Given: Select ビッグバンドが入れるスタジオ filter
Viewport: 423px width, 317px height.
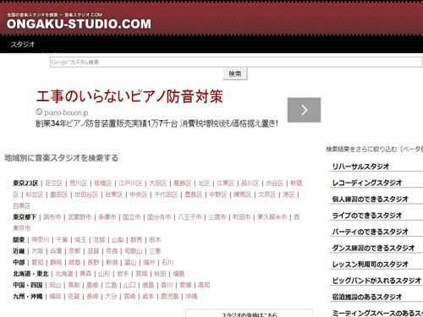Looking at the screenshot, I should (x=376, y=281).
